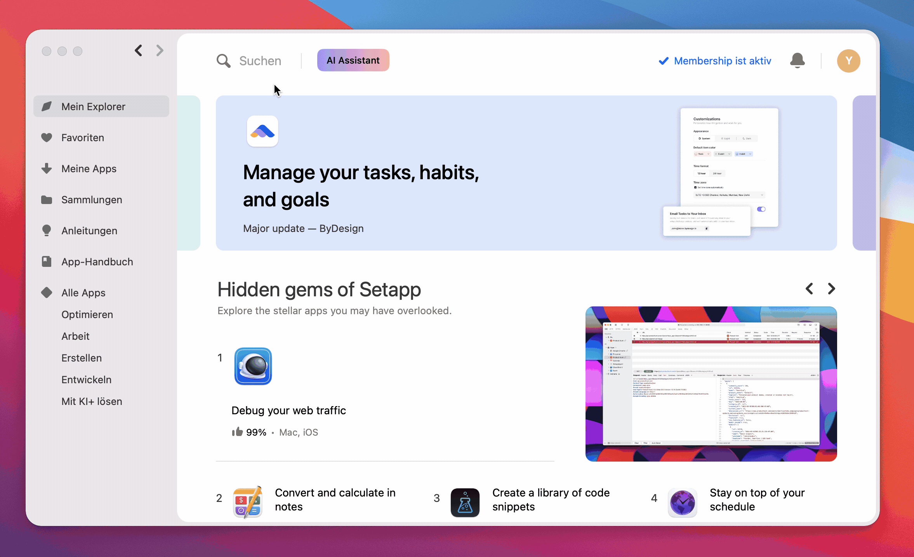
Task: Choose the Entwickeln category
Action: [x=86, y=379]
